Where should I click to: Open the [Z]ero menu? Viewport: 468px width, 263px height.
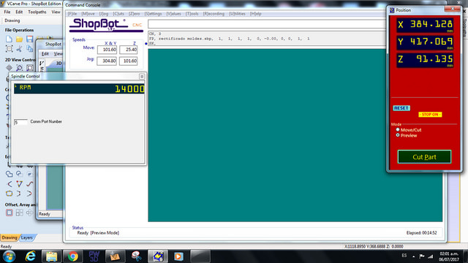click(135, 14)
